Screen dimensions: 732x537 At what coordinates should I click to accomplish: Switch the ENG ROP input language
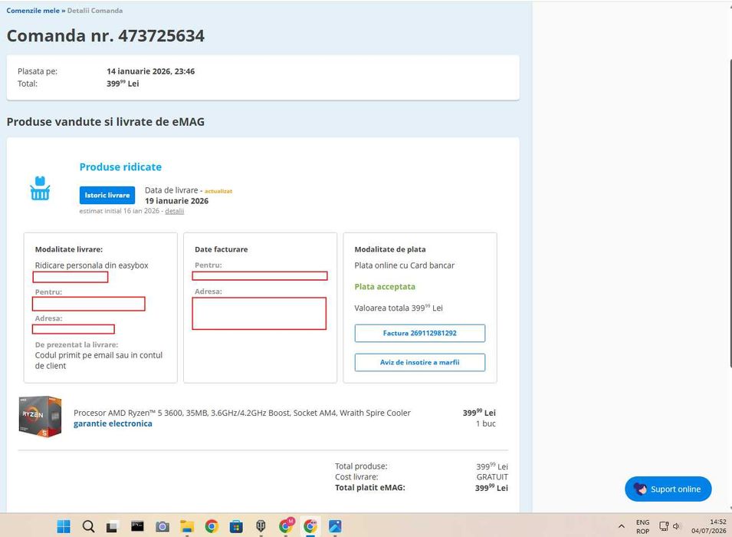643,527
